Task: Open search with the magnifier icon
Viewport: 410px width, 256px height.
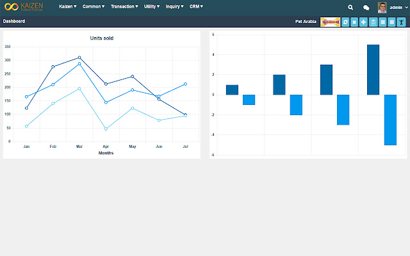Action: tap(350, 7)
